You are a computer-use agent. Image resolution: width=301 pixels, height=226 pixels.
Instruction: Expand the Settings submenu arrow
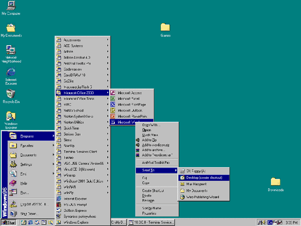[53, 164]
